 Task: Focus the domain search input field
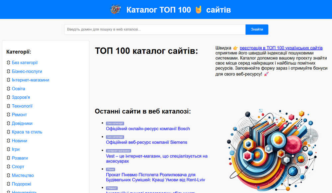[x=155, y=30]
